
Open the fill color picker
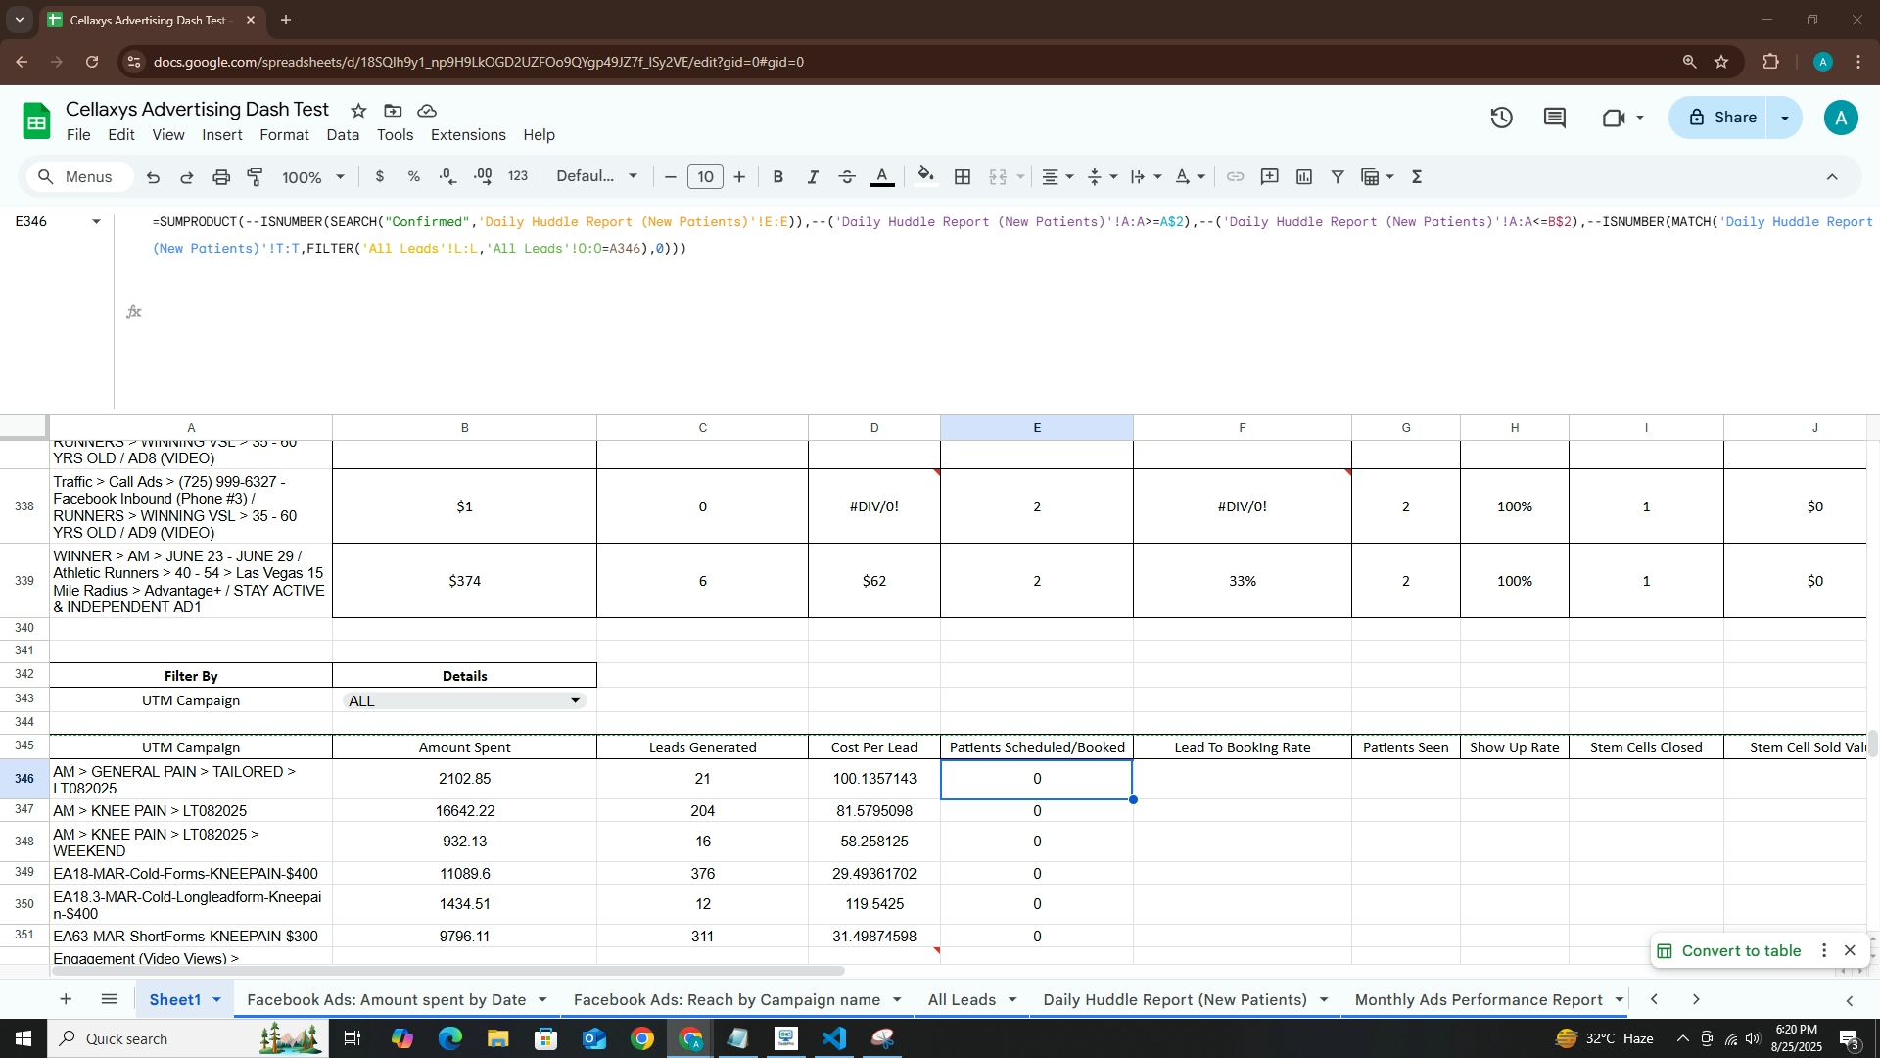925,177
